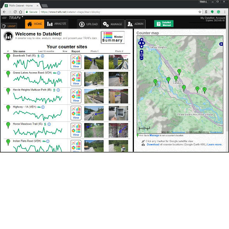View report for Boardwalk Trail
Image resolution: width=229 pixels, height=229 pixels.
tap(76, 62)
